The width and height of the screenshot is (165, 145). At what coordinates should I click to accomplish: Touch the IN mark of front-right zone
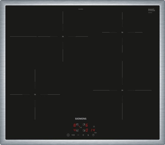point(122,90)
